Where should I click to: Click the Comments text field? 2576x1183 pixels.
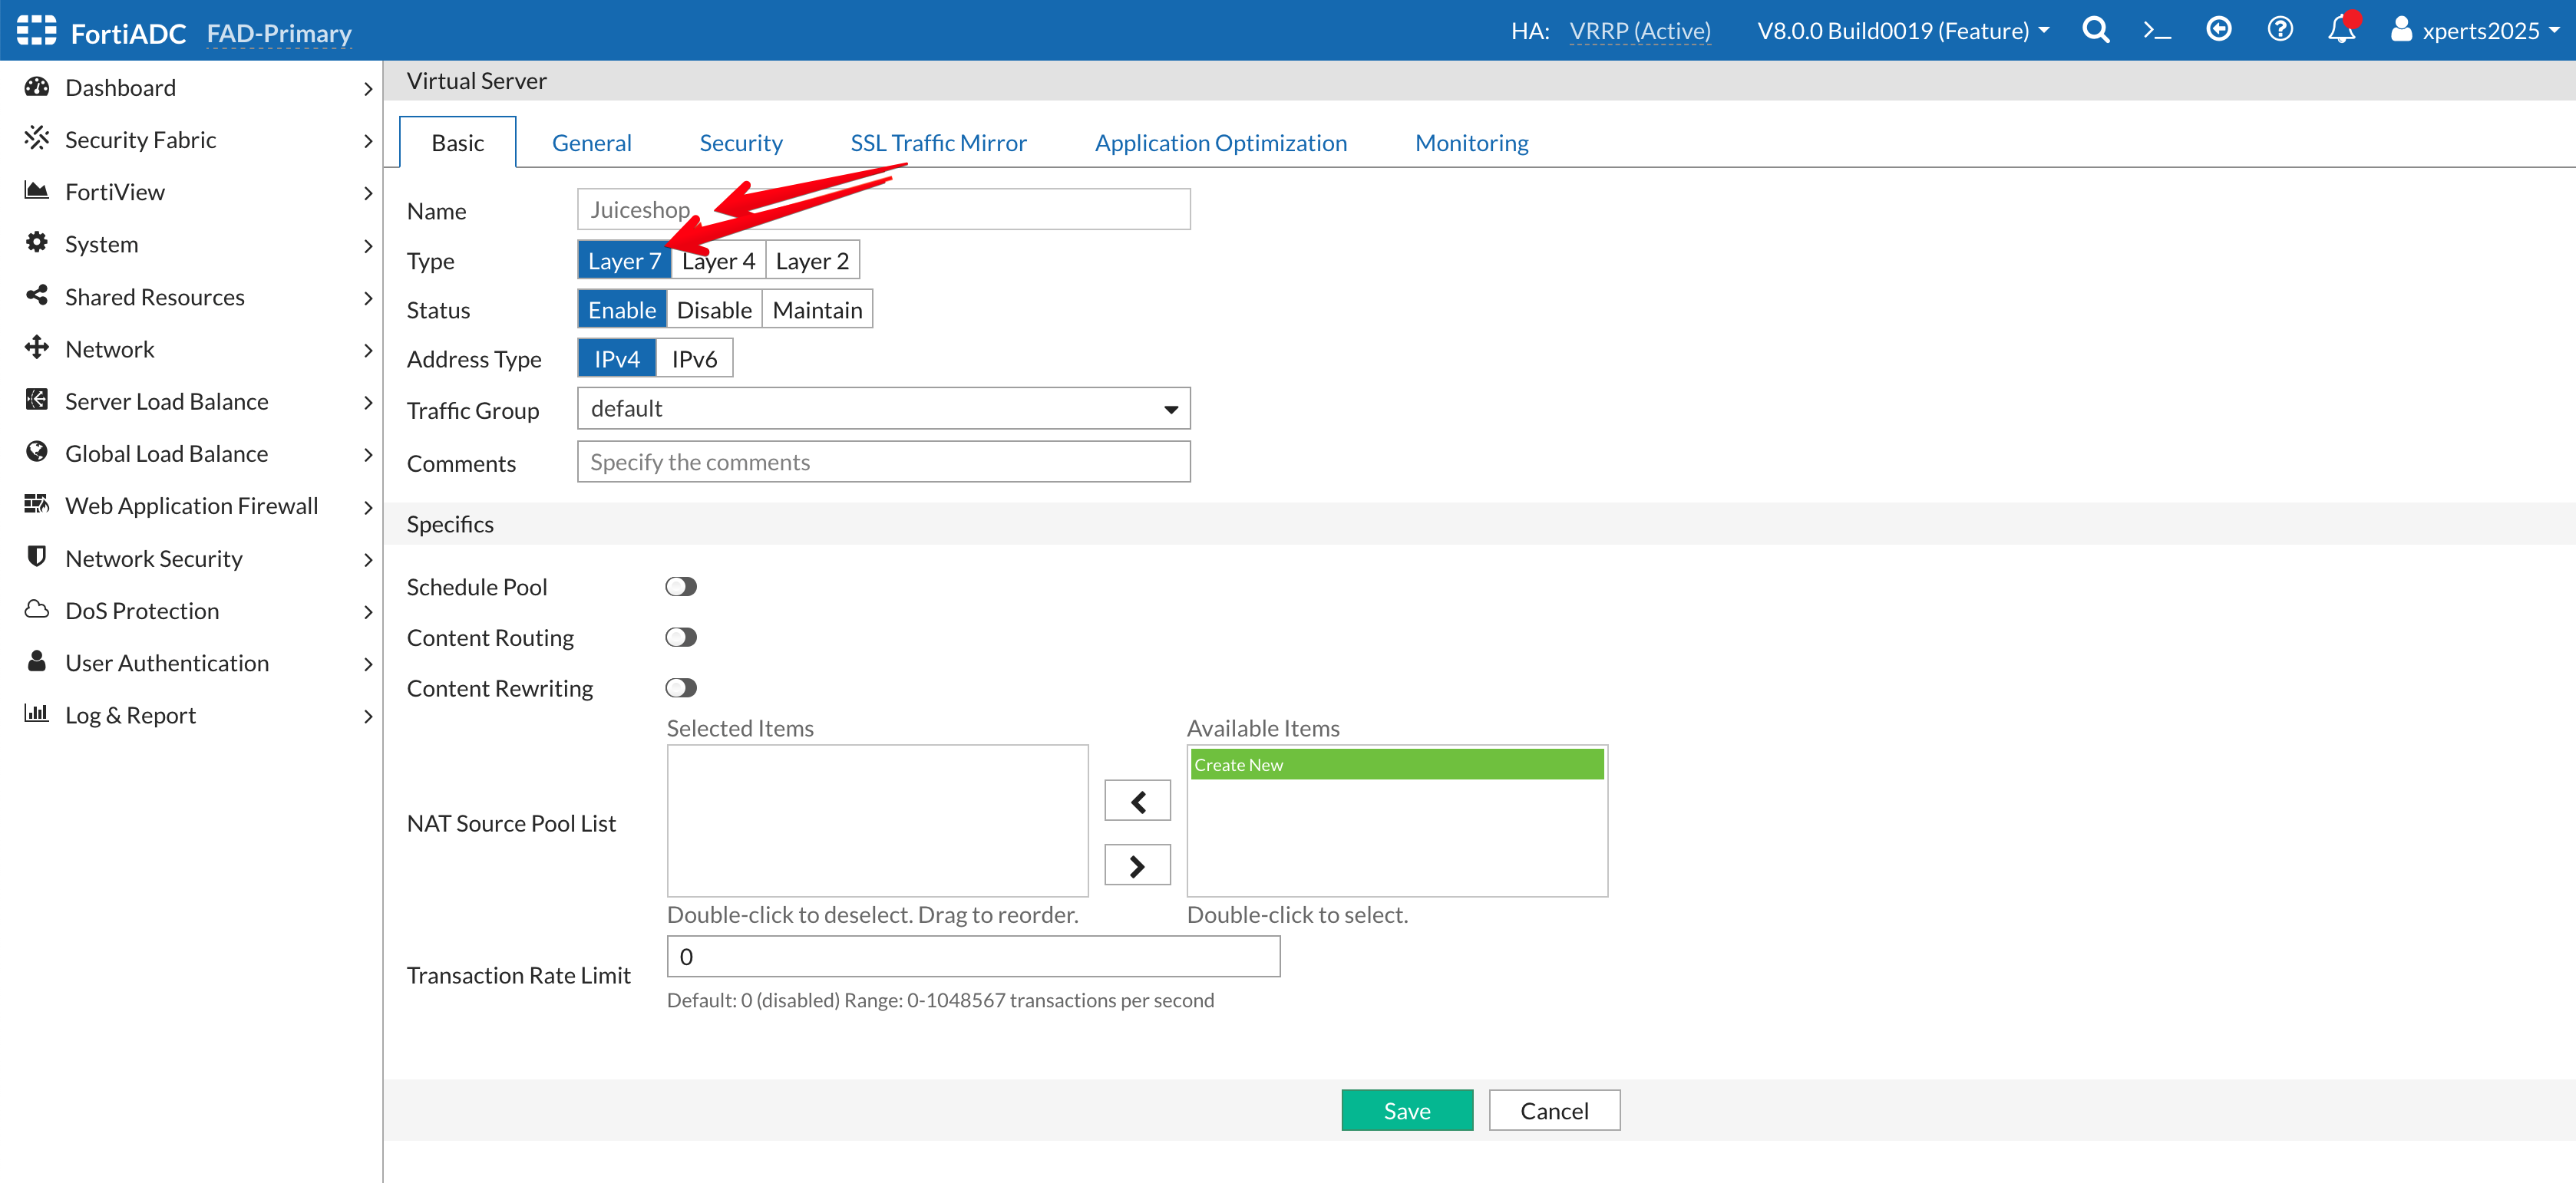(883, 463)
